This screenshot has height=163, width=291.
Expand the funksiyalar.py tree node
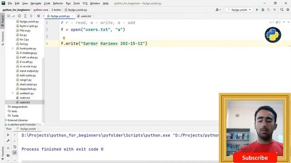tap(13, 48)
